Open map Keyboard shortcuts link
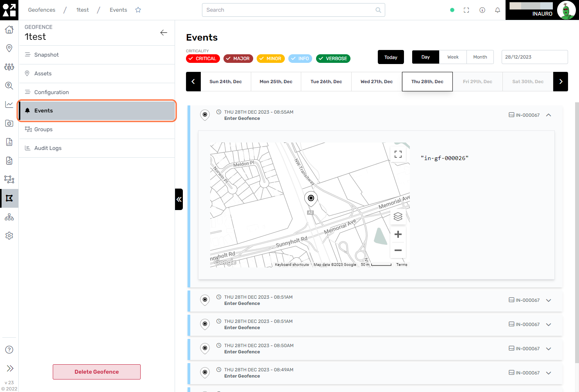 [292, 265]
